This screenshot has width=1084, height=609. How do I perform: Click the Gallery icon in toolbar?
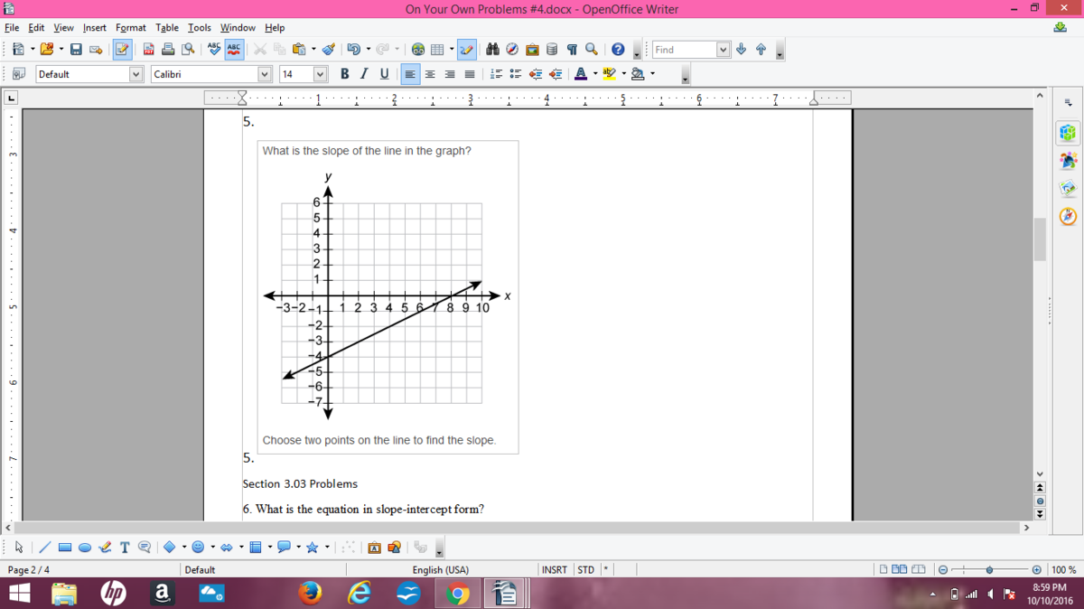(x=531, y=50)
